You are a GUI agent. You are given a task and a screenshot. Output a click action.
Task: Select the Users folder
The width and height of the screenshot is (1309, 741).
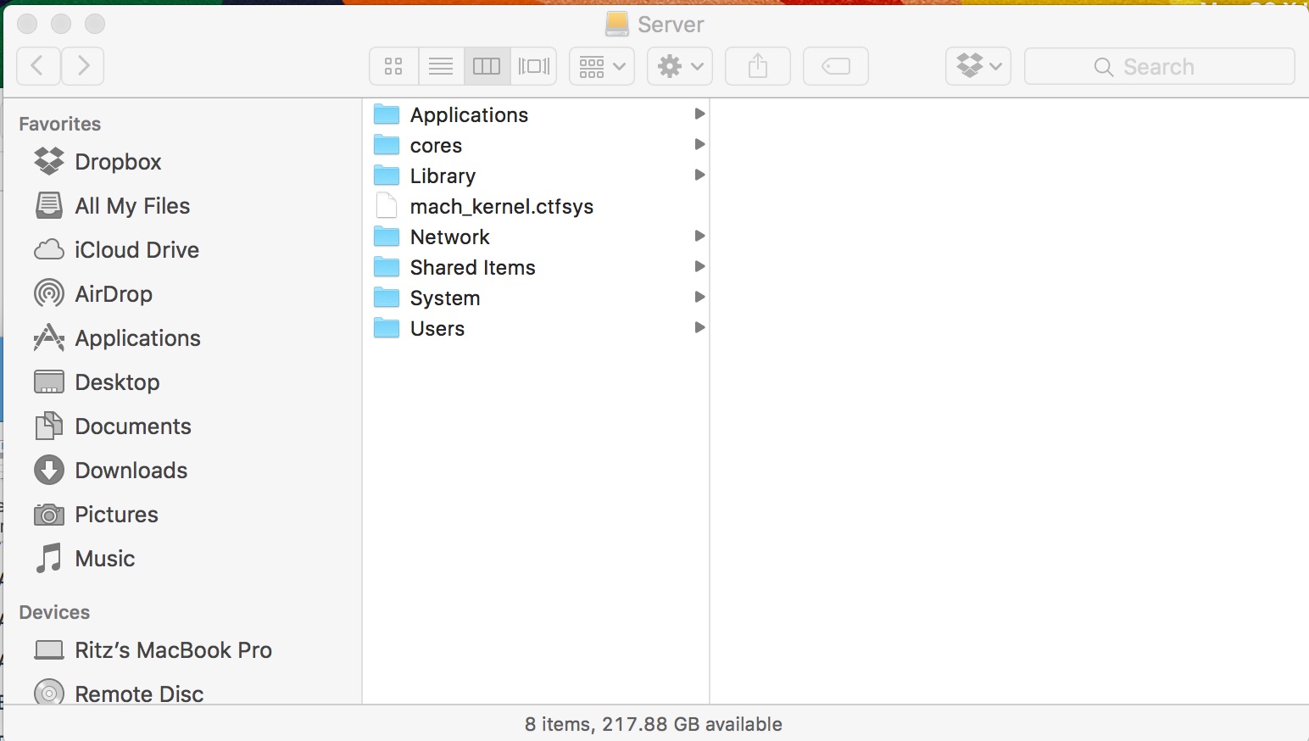click(536, 328)
